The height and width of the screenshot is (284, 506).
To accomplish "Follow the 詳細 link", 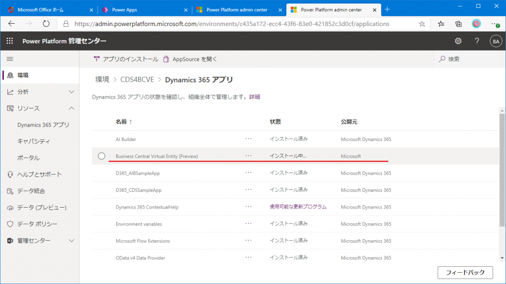I will 254,97.
